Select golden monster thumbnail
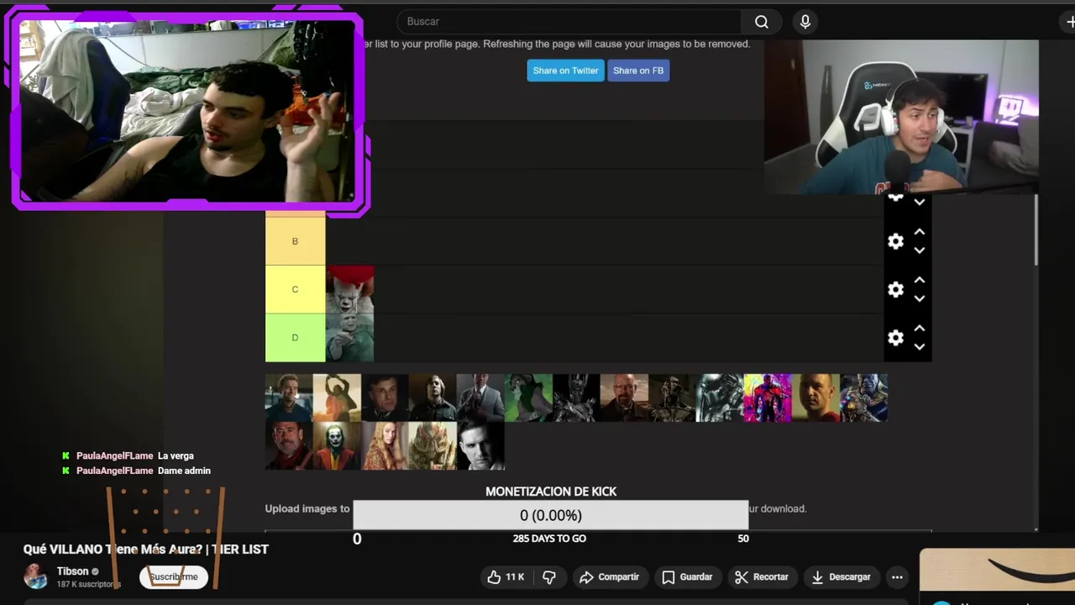Viewport: 1075px width, 605px height. pos(433,446)
